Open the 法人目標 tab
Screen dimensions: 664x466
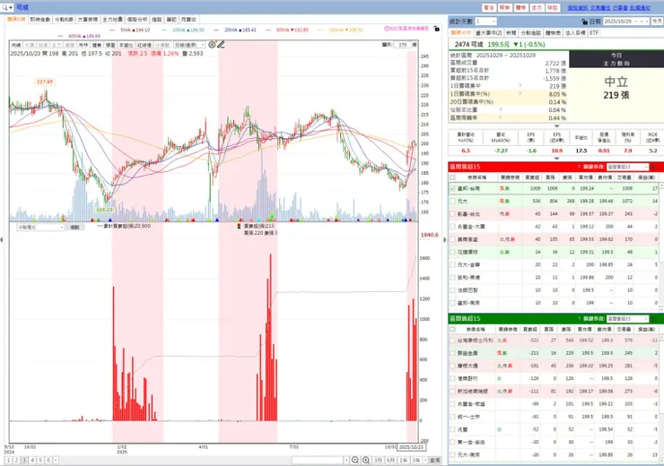pyautogui.click(x=575, y=32)
